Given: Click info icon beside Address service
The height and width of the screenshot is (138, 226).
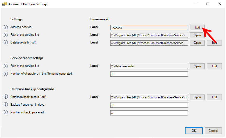Looking at the screenshot, I should click(6, 27).
